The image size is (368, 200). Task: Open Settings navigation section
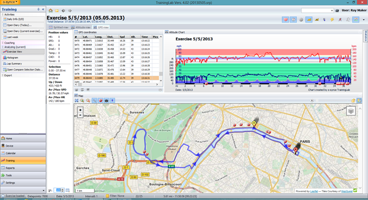(x=23, y=183)
